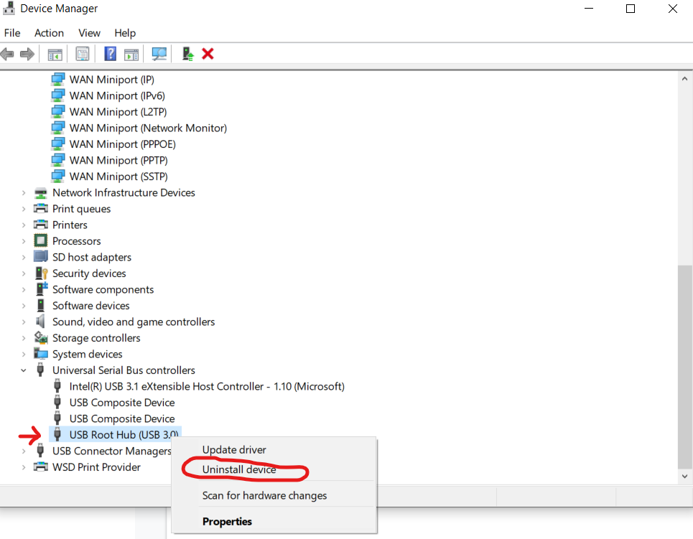Image resolution: width=693 pixels, height=539 pixels.
Task: Select WAN Miniport (IP) network icon
Action: (58, 80)
